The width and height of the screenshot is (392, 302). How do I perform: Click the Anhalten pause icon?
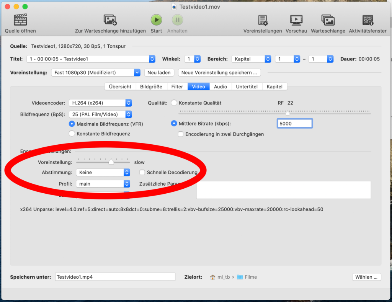[x=177, y=20]
